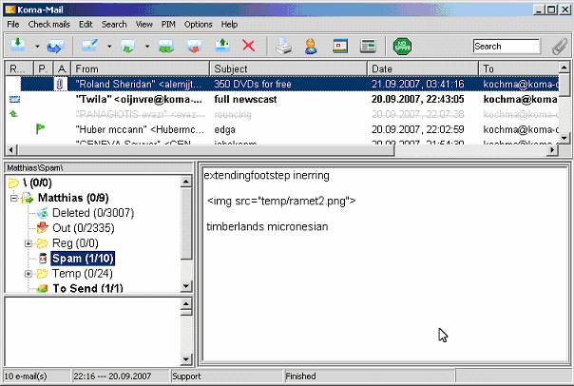The height and width of the screenshot is (386, 574).
Task: Open the Reg (0/0) folder
Action: pos(75,243)
